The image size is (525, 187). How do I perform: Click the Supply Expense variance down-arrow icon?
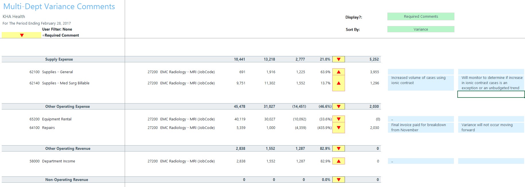(x=339, y=59)
